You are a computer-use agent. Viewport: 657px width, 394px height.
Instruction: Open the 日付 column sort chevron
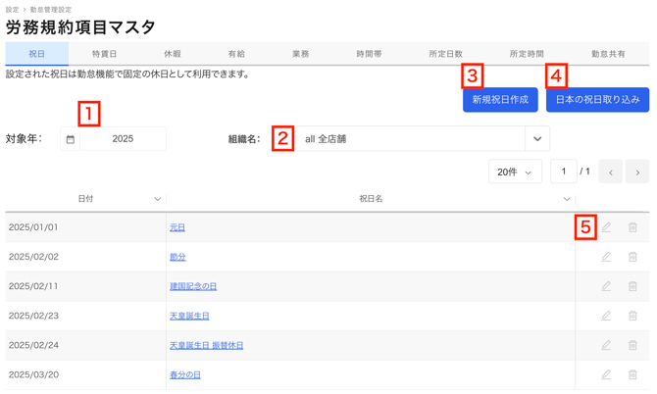tap(157, 199)
